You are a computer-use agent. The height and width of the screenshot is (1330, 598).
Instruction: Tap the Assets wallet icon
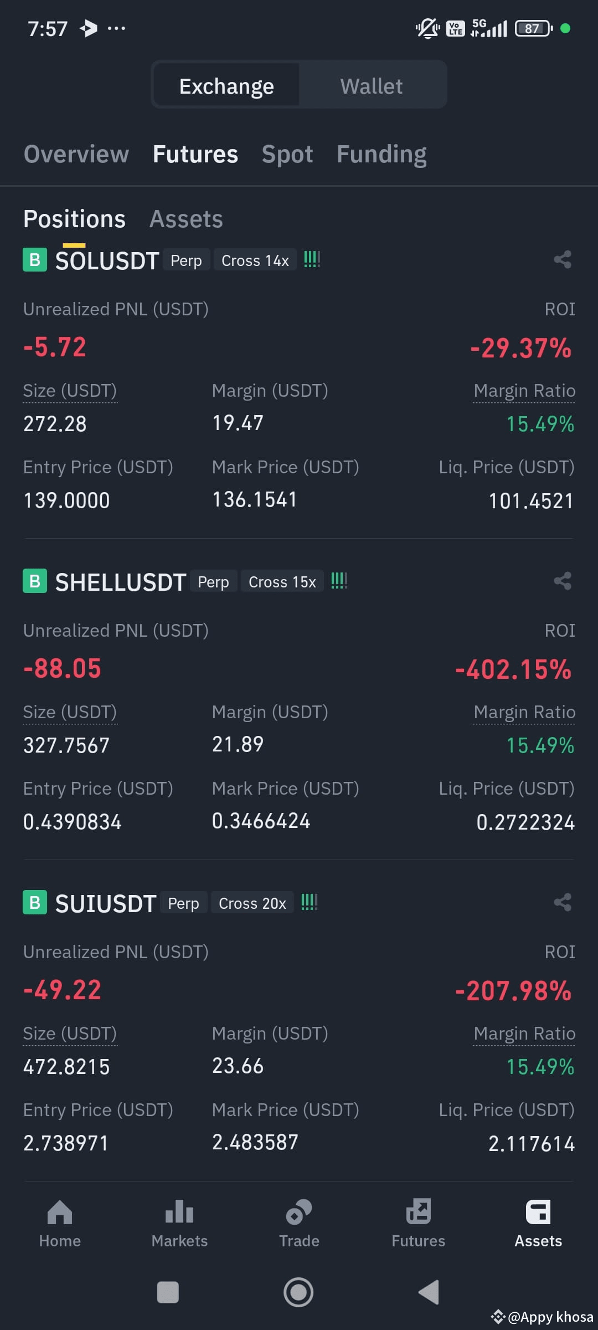pos(538,1212)
